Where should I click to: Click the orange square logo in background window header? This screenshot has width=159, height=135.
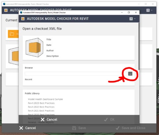click(x=6, y=10)
